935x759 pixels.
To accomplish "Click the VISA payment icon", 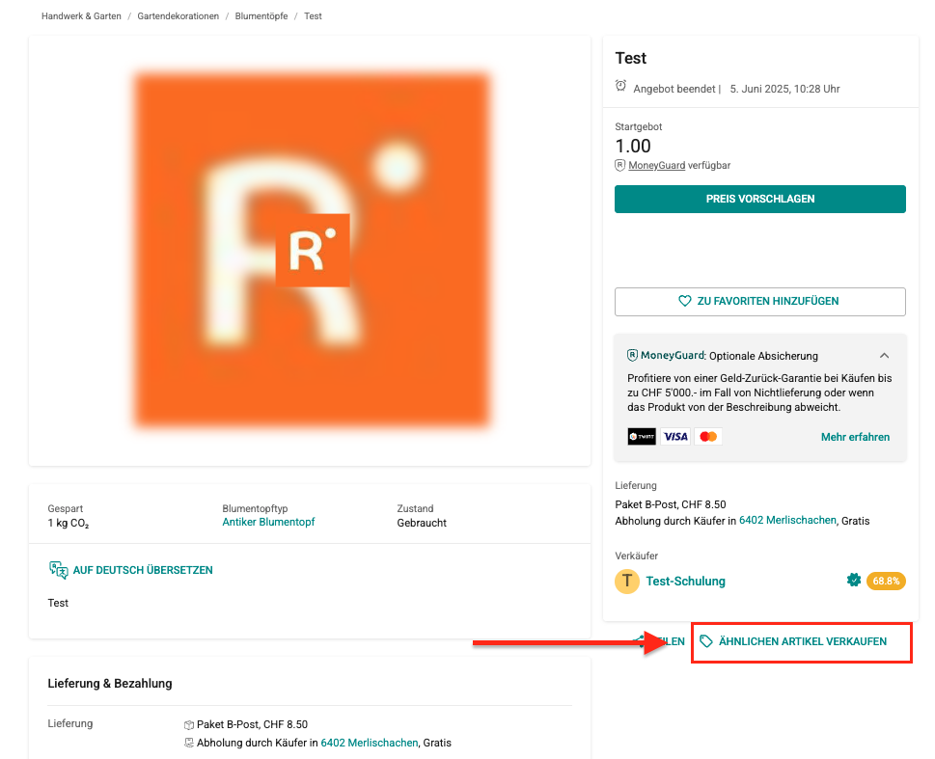I will pos(675,437).
